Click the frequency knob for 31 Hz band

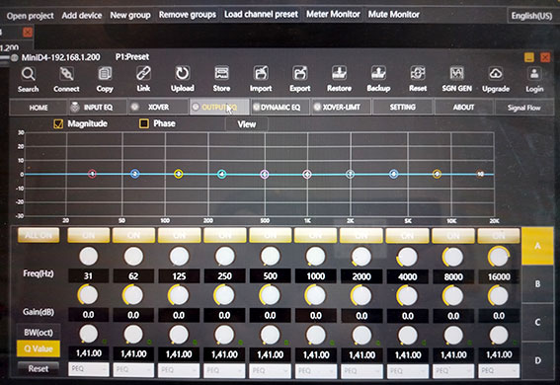[x=88, y=257]
